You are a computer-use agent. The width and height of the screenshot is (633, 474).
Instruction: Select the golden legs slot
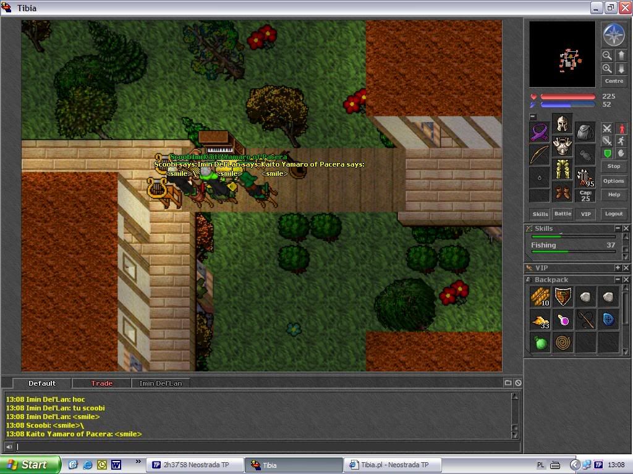pos(563,168)
